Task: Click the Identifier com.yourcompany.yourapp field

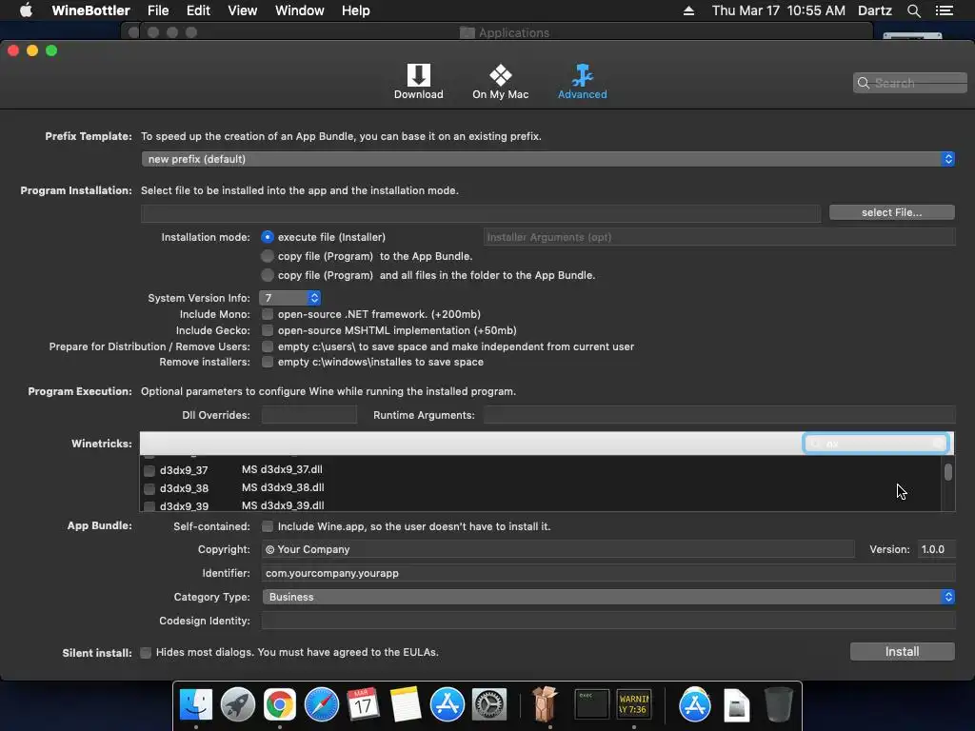Action: (608, 573)
